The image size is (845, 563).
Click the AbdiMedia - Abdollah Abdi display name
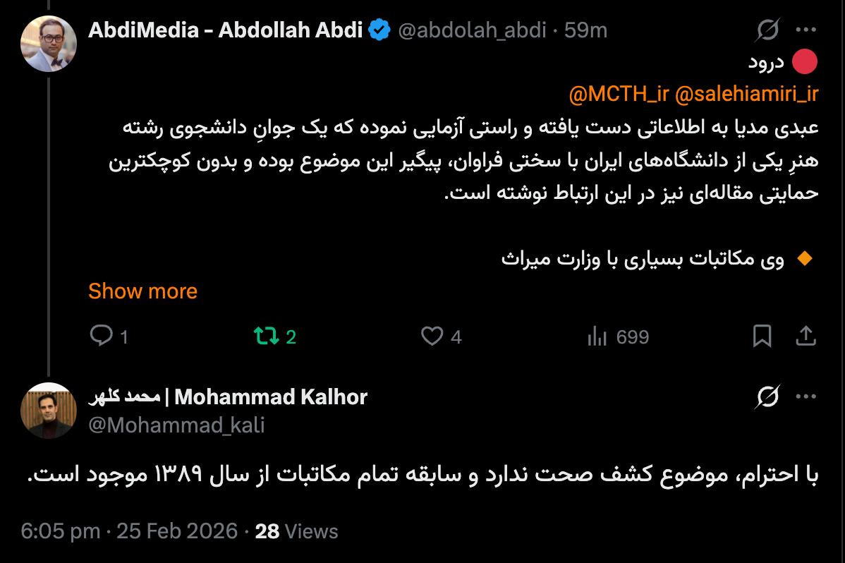point(226,30)
